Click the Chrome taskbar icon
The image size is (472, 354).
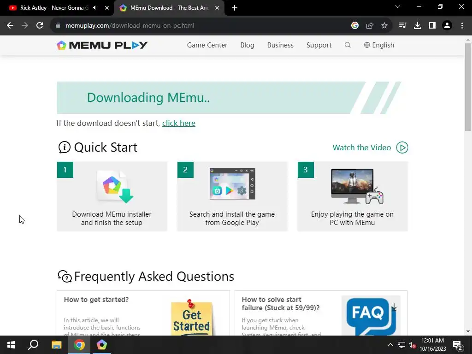coord(79,345)
